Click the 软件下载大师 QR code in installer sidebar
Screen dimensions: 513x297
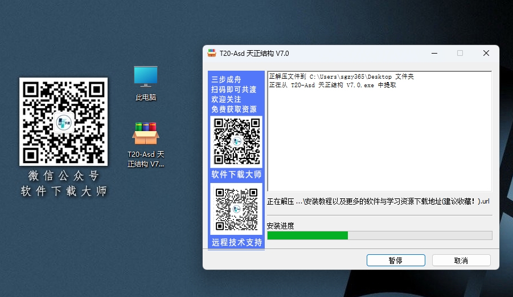(236, 141)
